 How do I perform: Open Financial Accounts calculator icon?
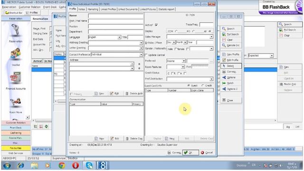click(16, 78)
